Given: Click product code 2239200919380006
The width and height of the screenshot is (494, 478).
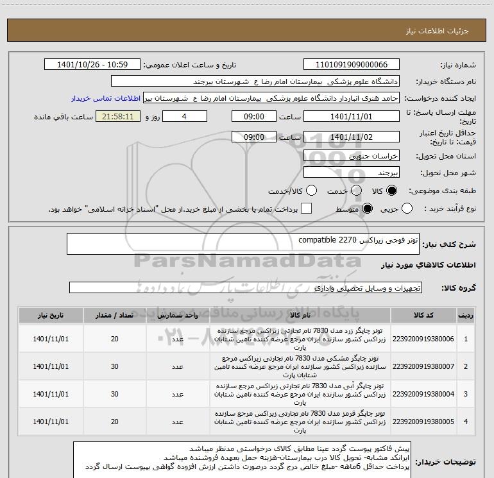Looking at the screenshot, I should pos(423,339).
